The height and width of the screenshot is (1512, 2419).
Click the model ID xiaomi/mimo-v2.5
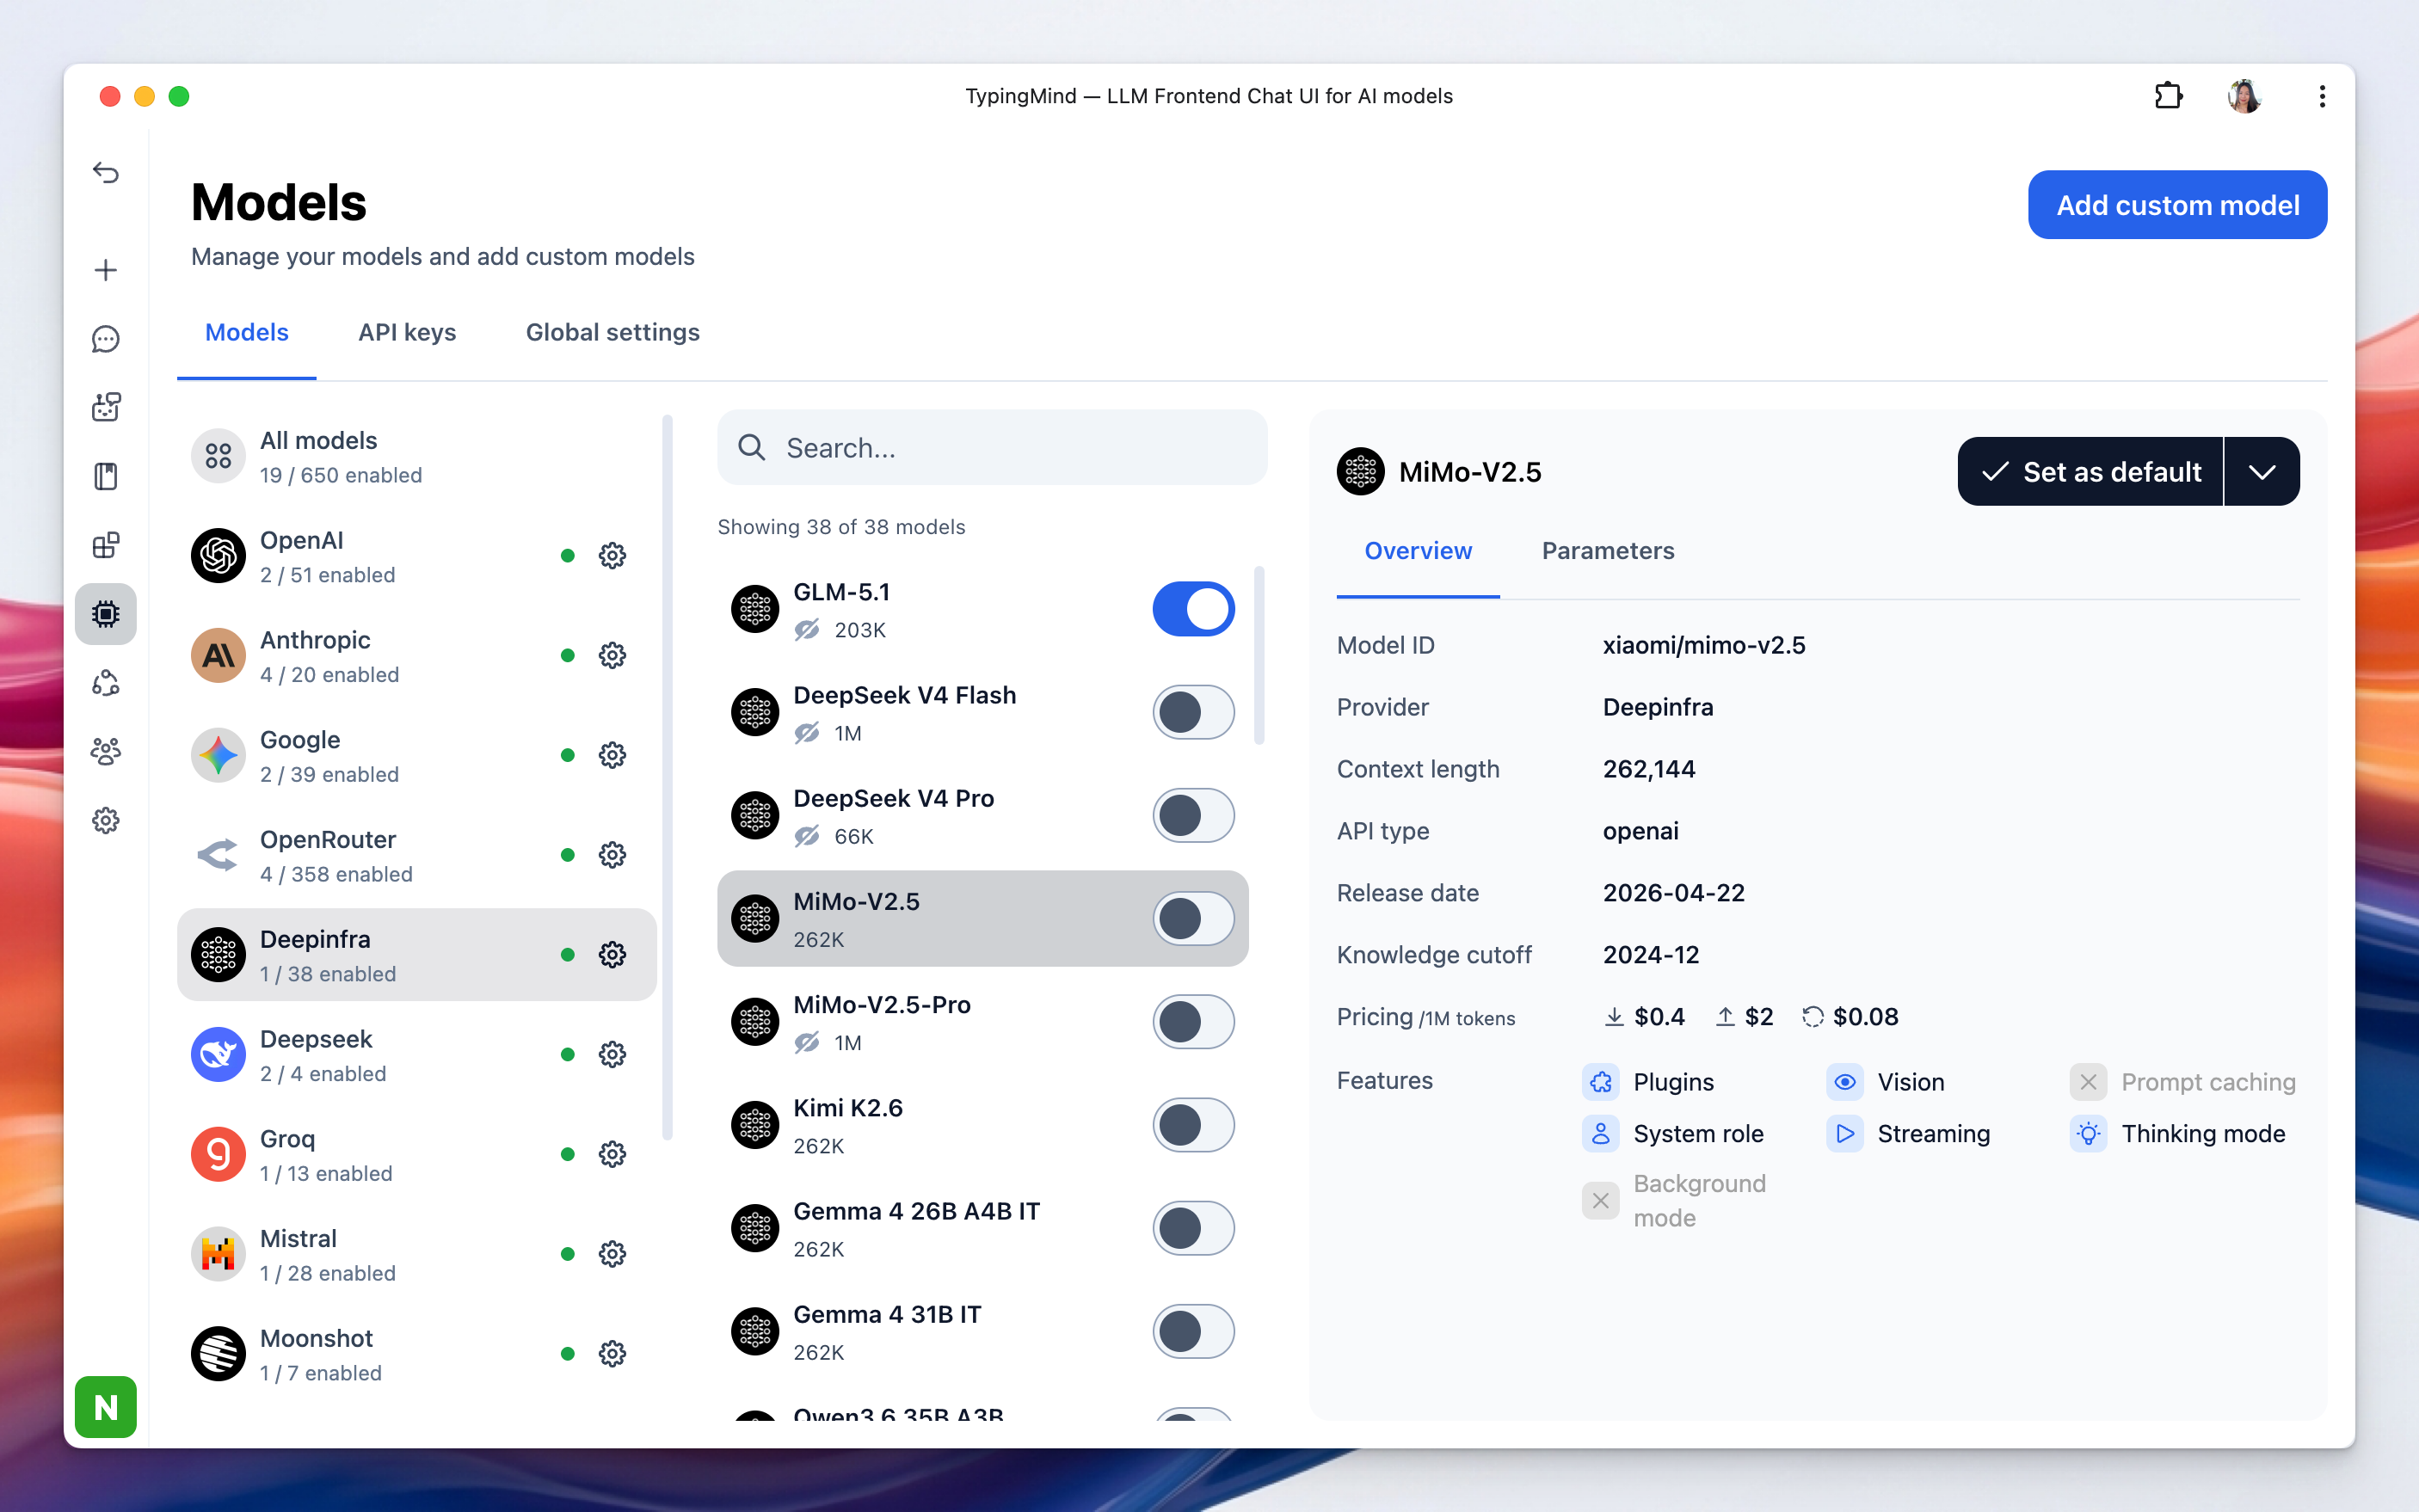[1704, 645]
